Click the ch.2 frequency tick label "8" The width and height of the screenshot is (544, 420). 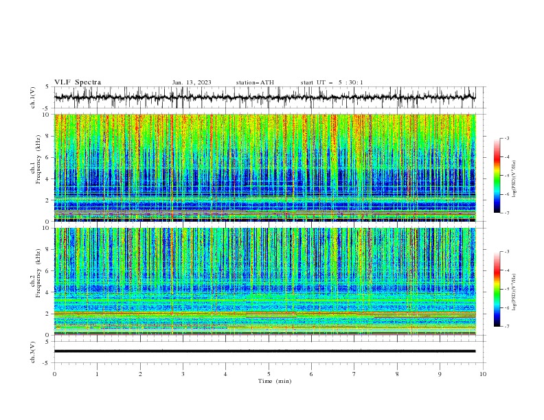[x=48, y=250]
